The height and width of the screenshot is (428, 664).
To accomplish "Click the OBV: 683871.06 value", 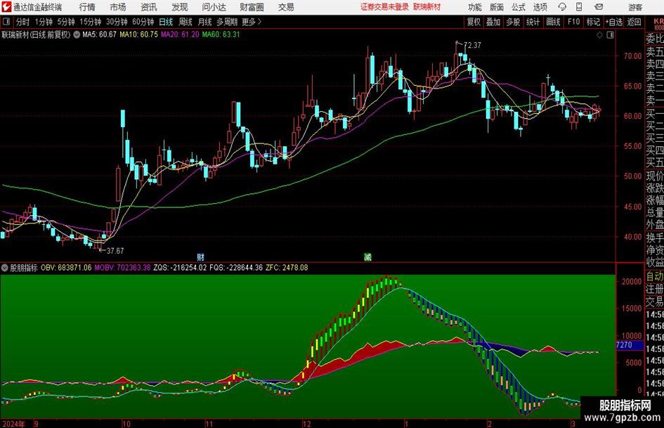I will pos(66,268).
